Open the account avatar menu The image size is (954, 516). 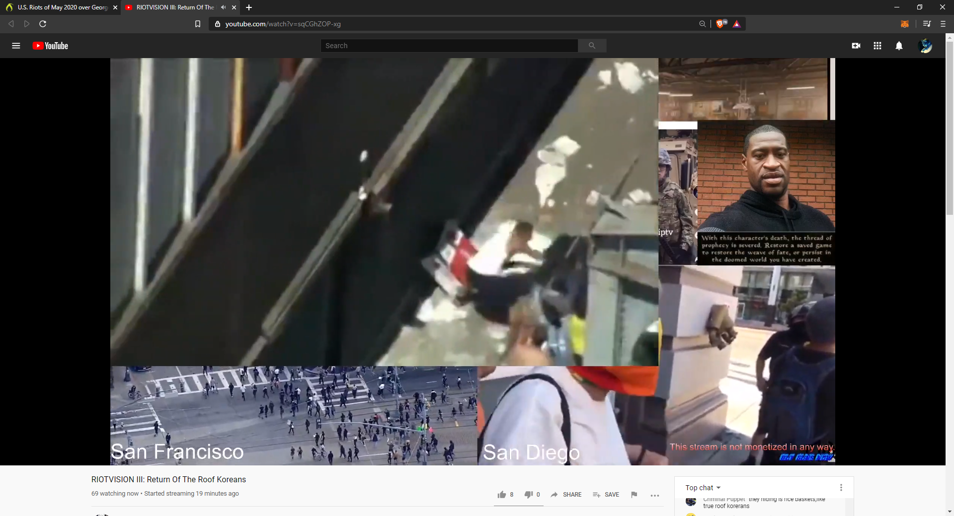(x=925, y=46)
